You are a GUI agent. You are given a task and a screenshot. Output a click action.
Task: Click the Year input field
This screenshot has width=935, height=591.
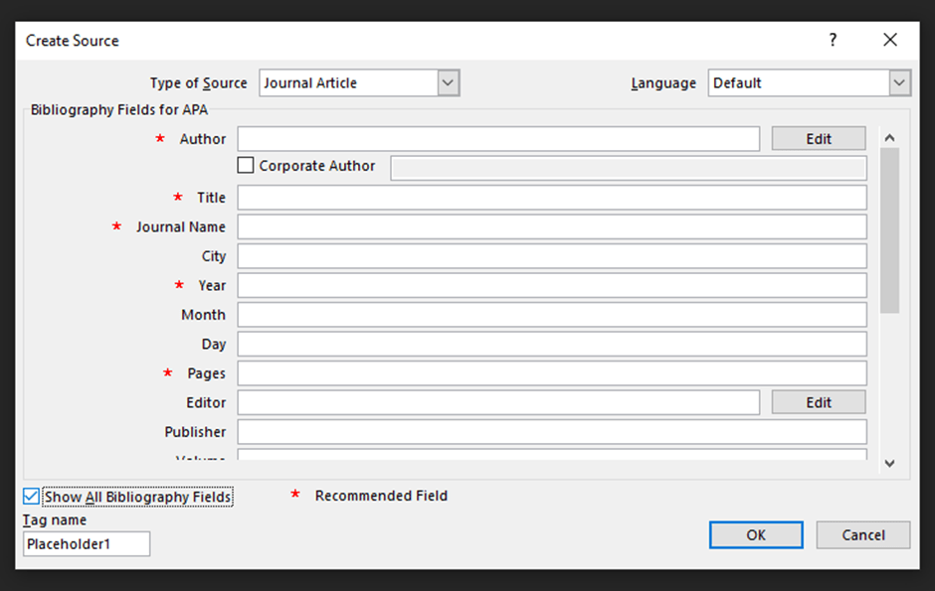coord(551,285)
